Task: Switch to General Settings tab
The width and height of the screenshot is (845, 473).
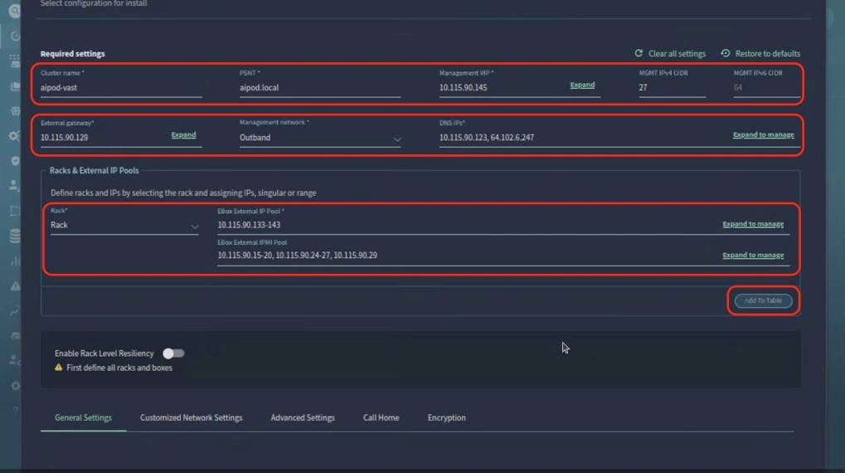Action: click(83, 417)
